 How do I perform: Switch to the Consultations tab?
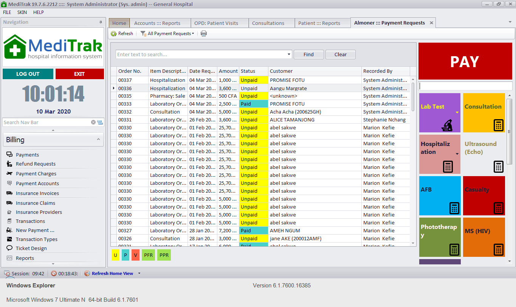coord(271,23)
